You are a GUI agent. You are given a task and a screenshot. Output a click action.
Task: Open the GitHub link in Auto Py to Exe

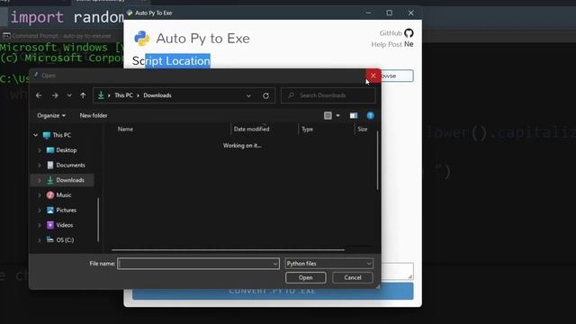tap(396, 33)
